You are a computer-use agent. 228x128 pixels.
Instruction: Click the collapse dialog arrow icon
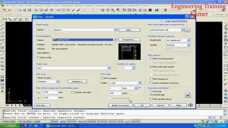pyautogui.click(x=191, y=105)
